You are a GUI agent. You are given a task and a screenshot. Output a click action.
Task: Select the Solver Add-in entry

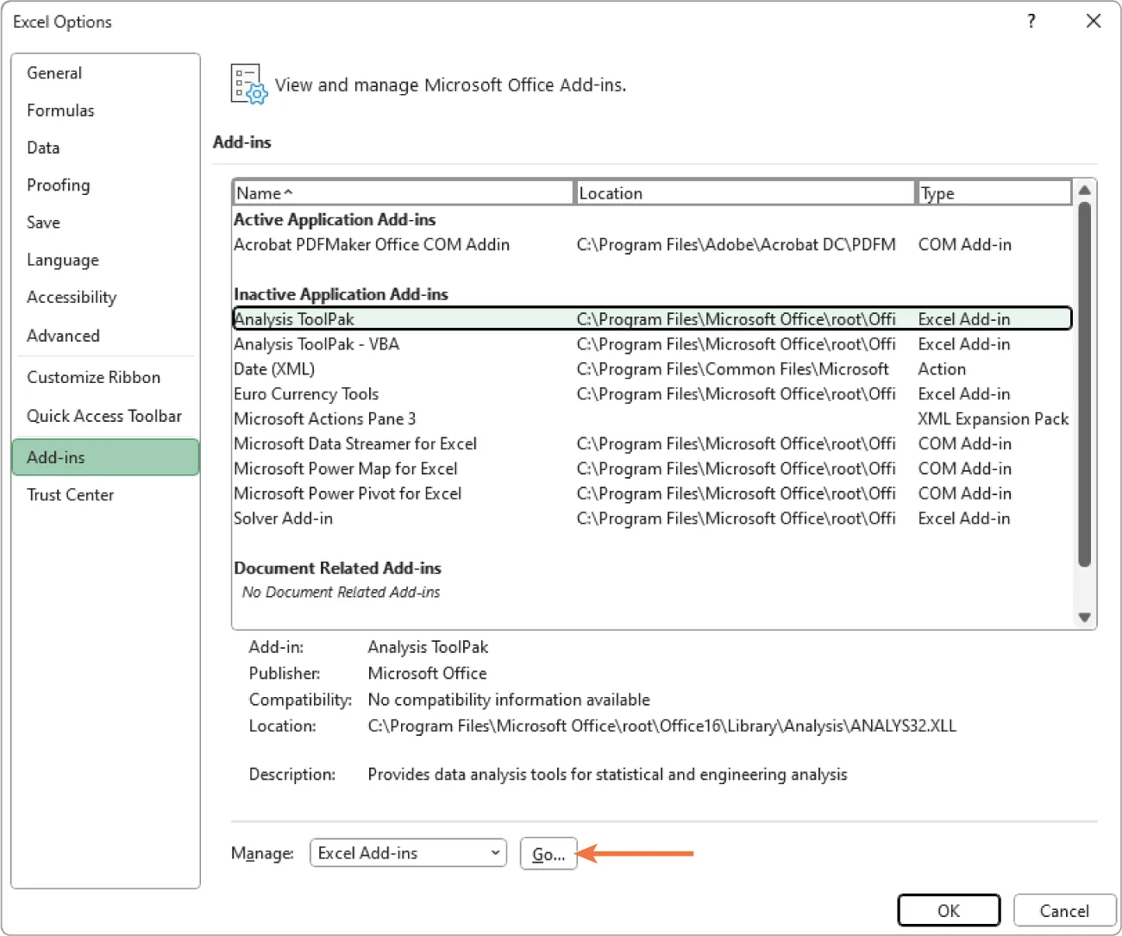coord(283,518)
